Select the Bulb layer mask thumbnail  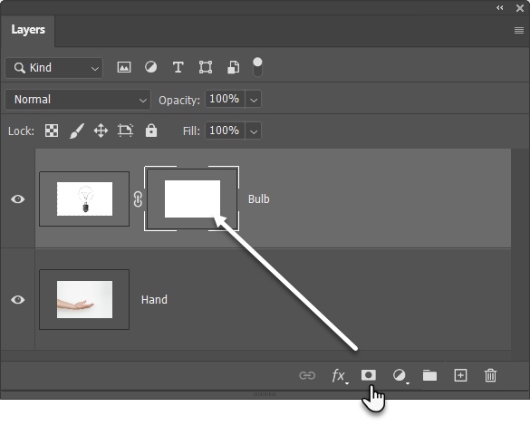pyautogui.click(x=192, y=198)
